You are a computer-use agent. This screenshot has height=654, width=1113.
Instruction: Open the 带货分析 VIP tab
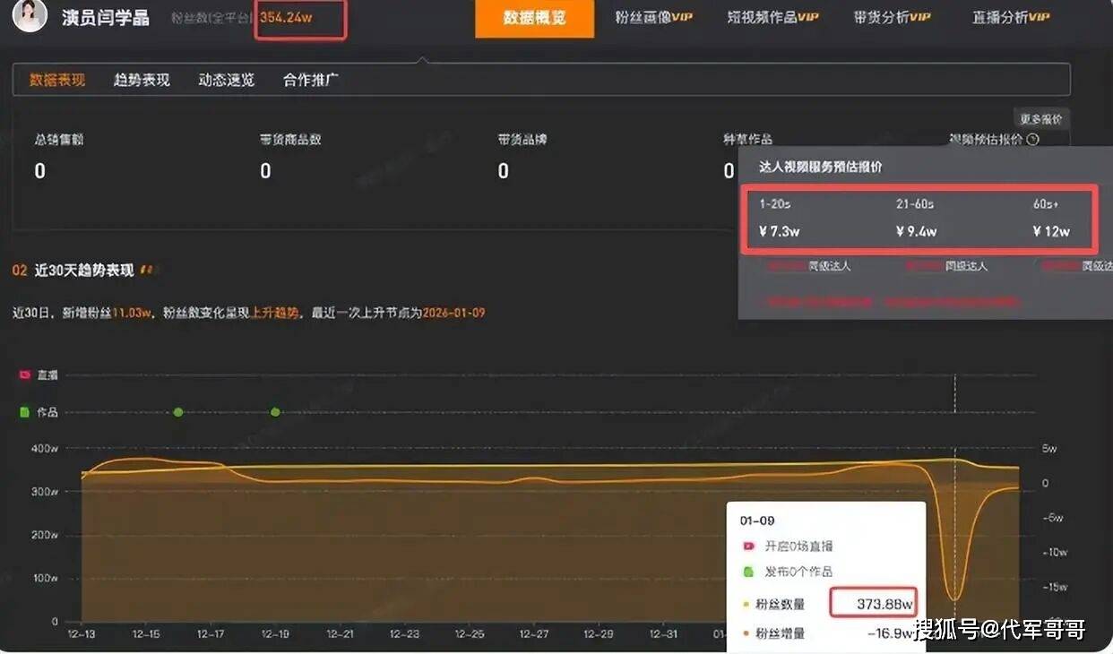click(x=892, y=17)
